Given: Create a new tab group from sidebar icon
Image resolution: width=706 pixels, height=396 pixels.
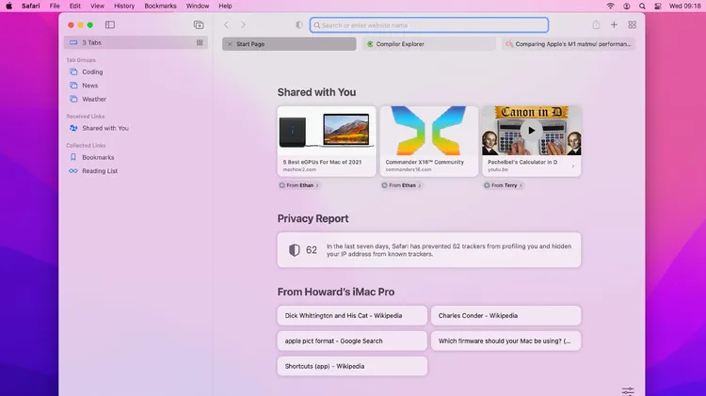Looking at the screenshot, I should point(199,24).
